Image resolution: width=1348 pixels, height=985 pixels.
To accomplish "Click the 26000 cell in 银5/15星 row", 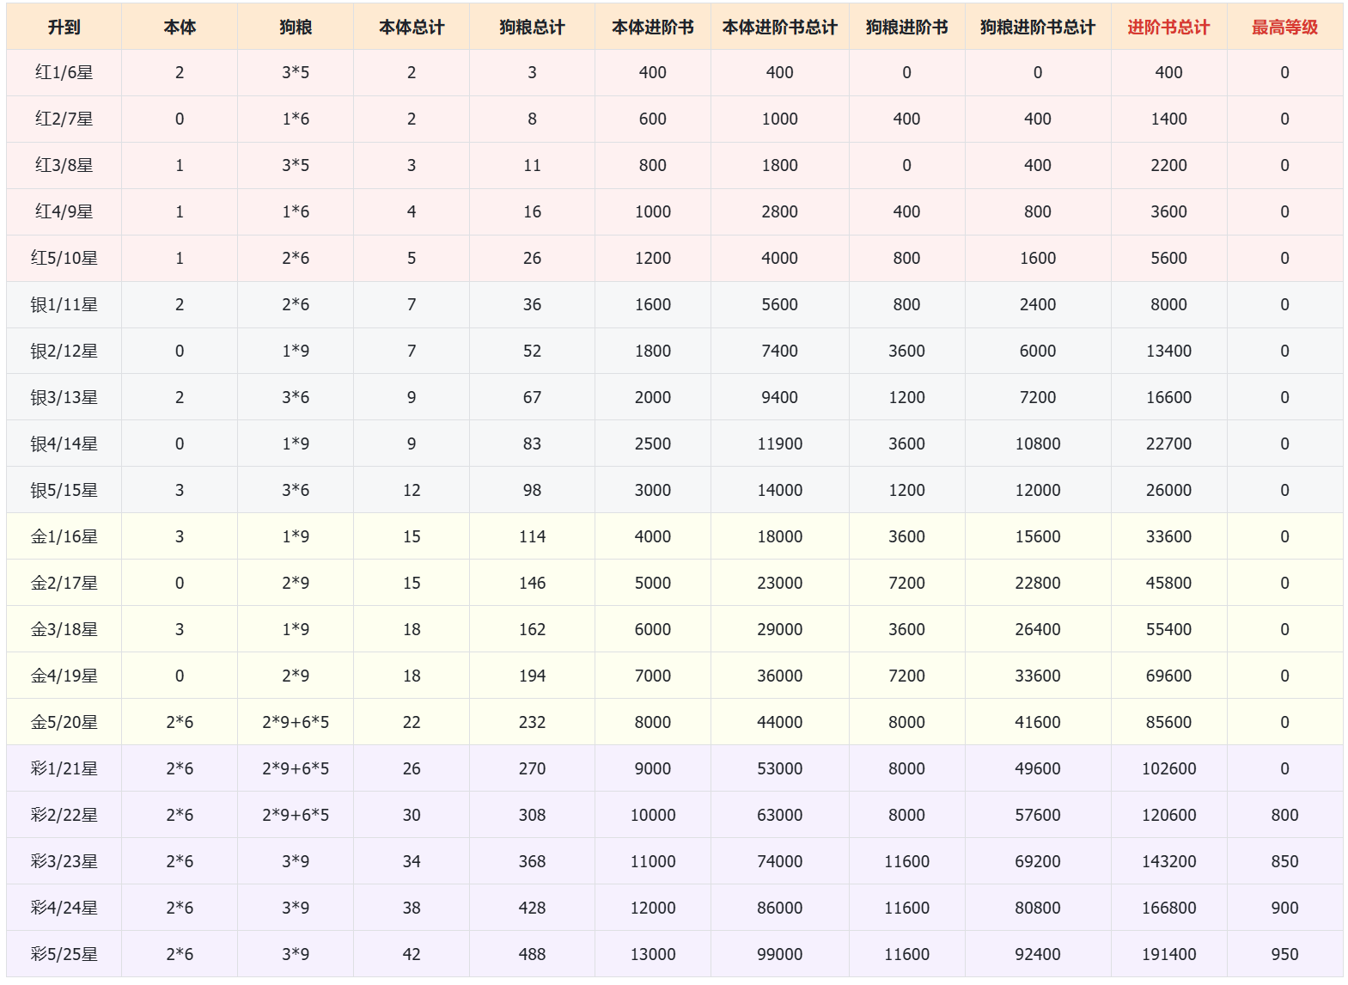I will point(1168,491).
